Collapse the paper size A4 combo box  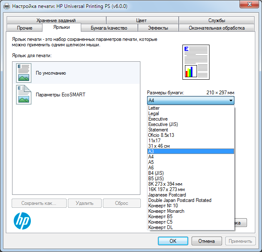pyautogui.click(x=191, y=101)
